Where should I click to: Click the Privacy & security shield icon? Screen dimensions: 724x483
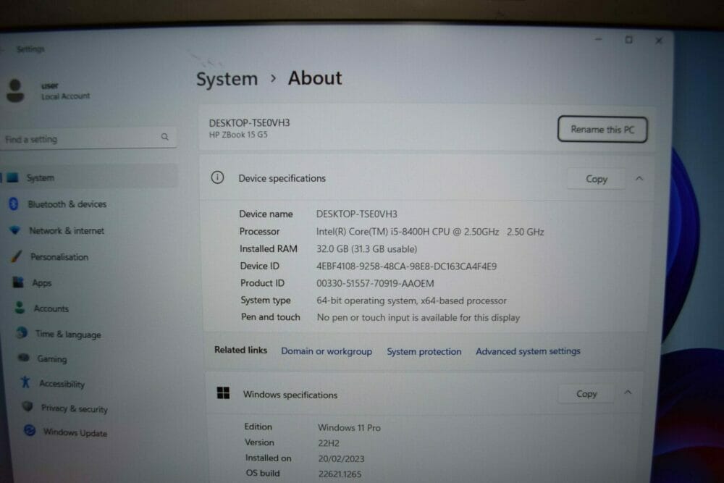[28, 406]
